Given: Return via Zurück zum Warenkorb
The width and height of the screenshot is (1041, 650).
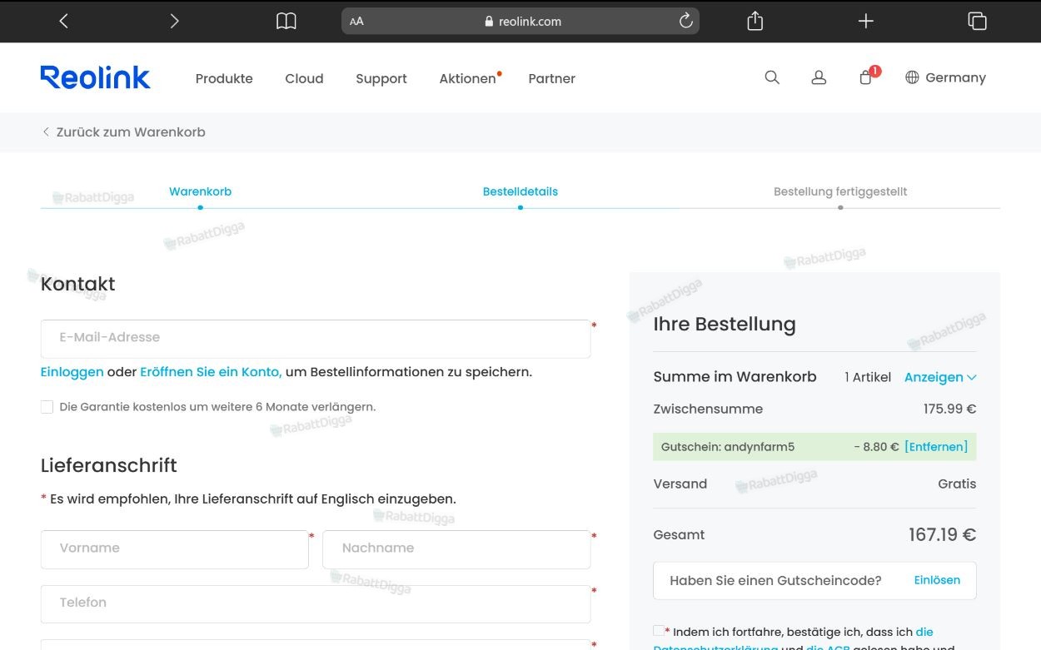Looking at the screenshot, I should pyautogui.click(x=123, y=131).
